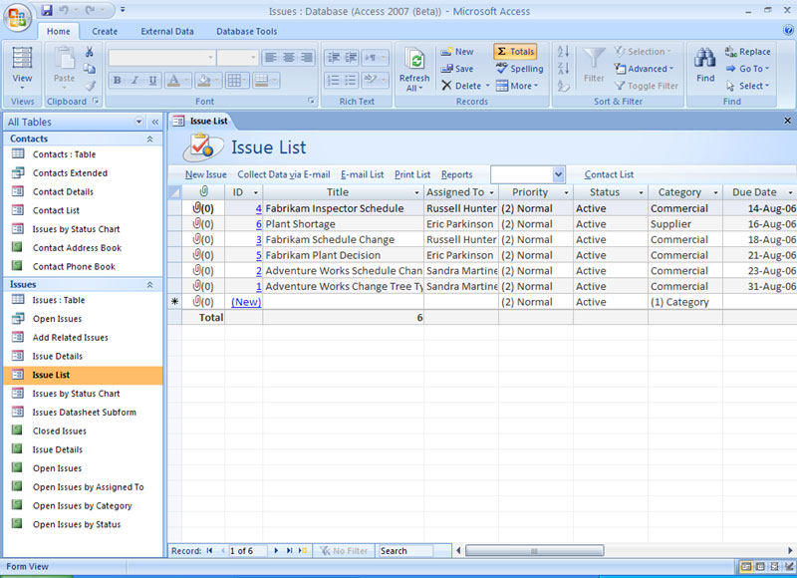Toggle bold text formatting
The image size is (797, 578).
click(x=118, y=81)
